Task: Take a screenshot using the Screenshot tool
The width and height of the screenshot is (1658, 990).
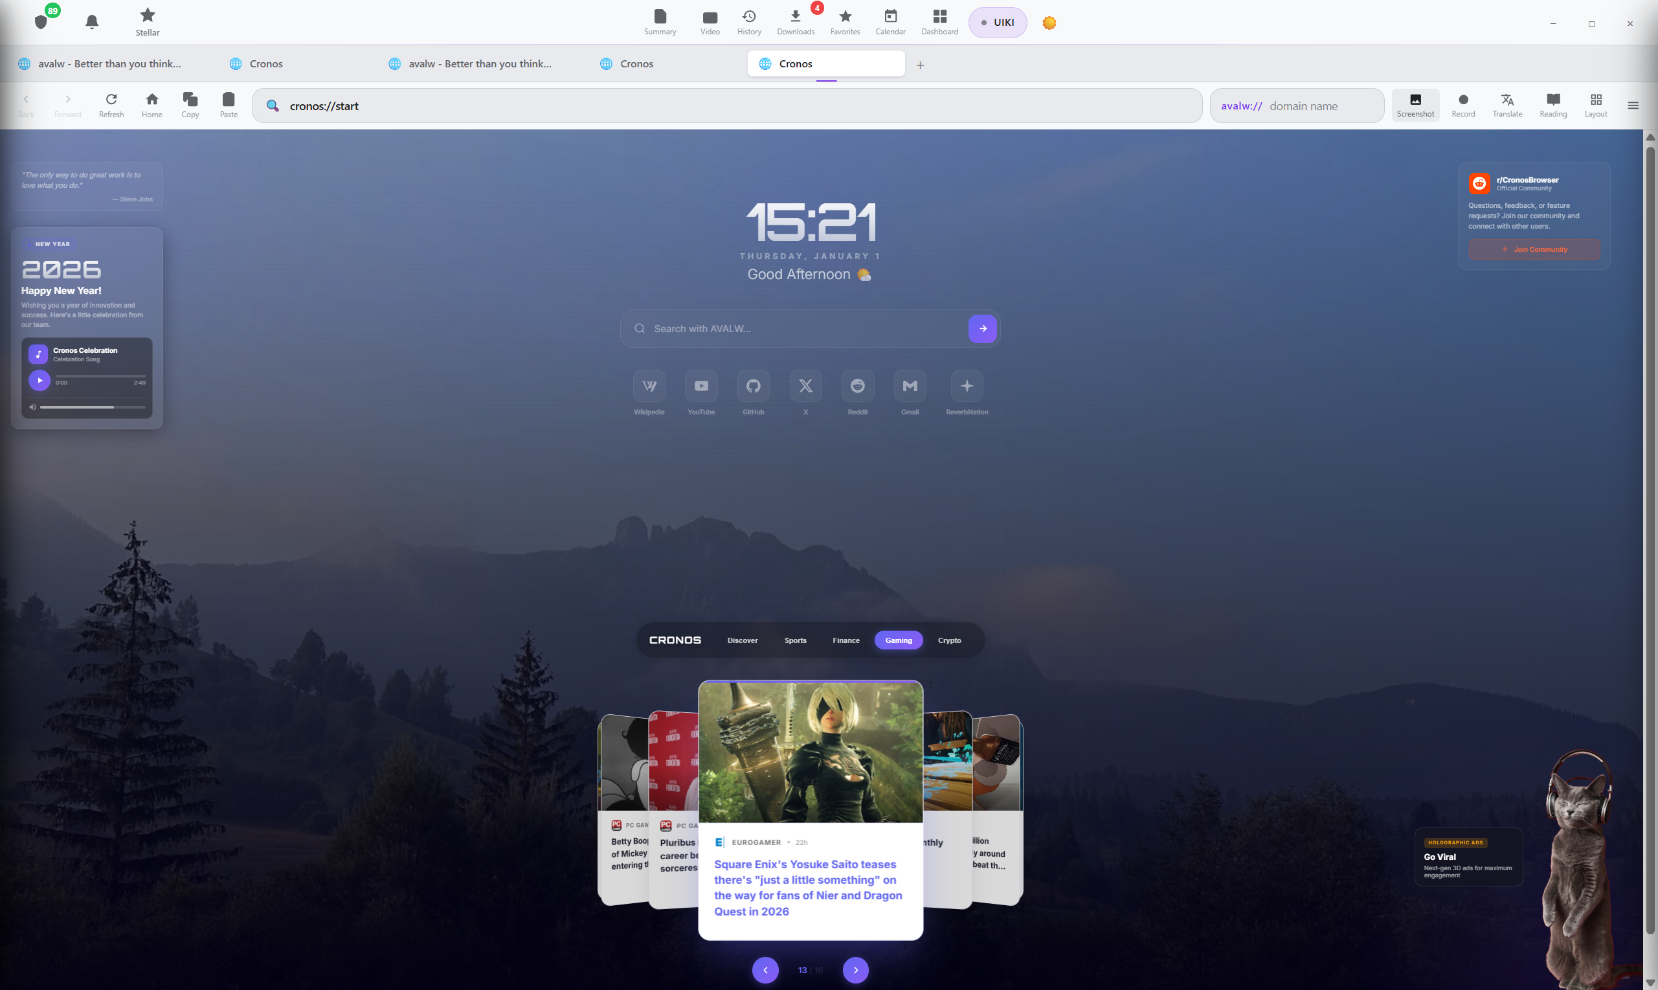Action: pyautogui.click(x=1415, y=105)
